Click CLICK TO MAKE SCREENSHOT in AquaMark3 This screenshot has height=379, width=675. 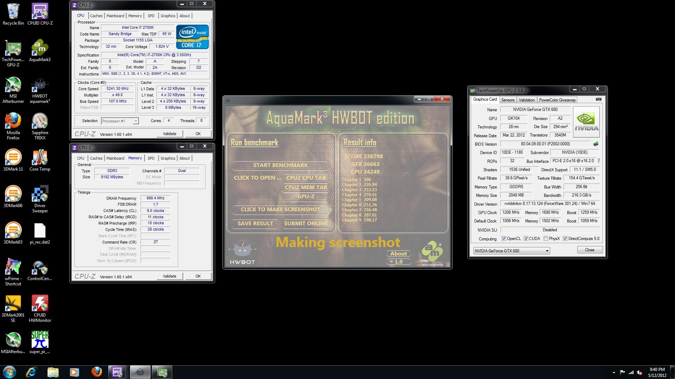pyautogui.click(x=280, y=209)
